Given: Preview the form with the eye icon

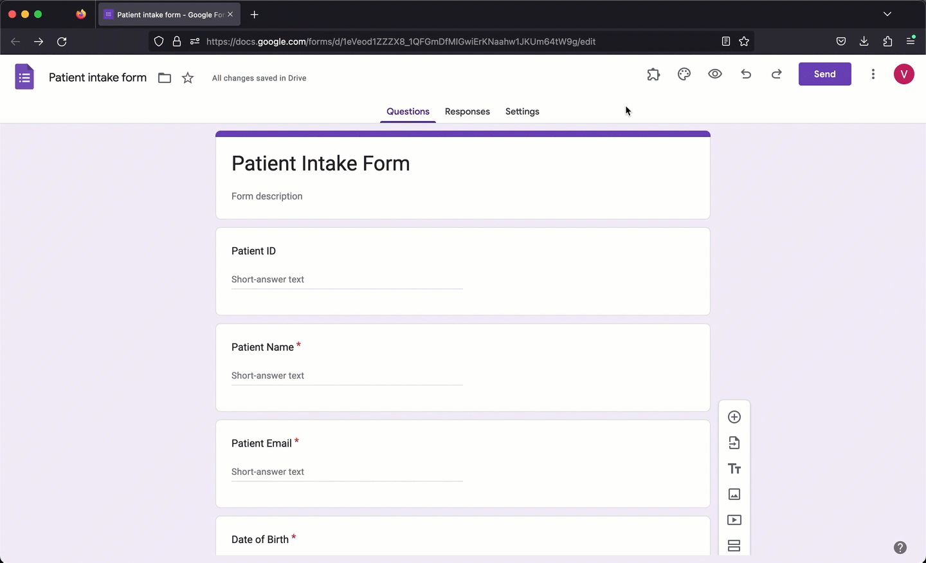Looking at the screenshot, I should [714, 74].
